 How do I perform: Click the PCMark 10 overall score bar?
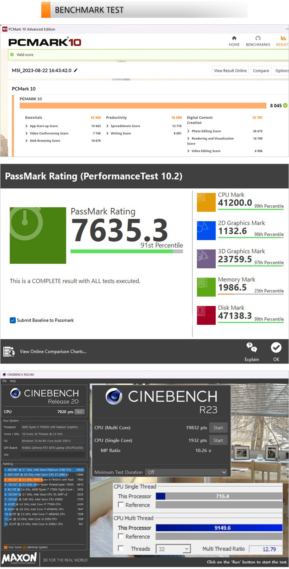[143, 106]
